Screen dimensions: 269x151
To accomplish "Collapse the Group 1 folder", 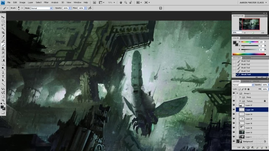I will click(x=237, y=93).
